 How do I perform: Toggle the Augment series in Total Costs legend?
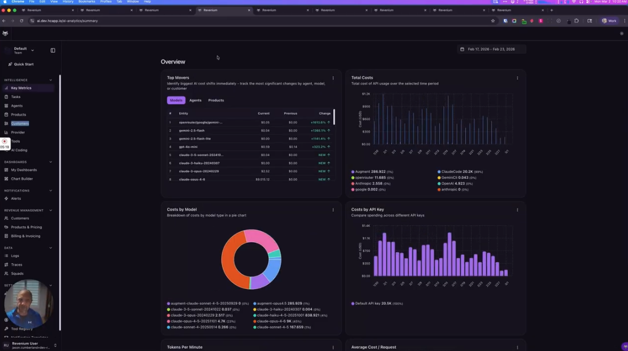[x=364, y=171]
